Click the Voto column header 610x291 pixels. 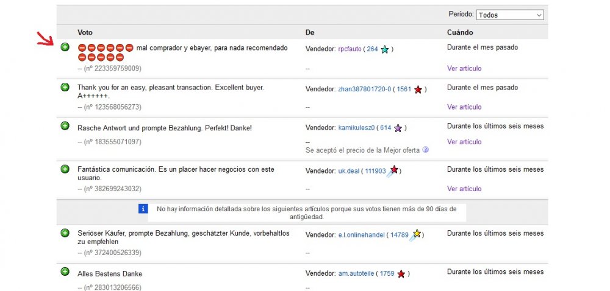(x=85, y=33)
